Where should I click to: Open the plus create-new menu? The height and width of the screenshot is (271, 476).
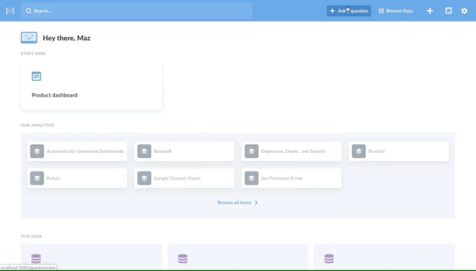(430, 11)
